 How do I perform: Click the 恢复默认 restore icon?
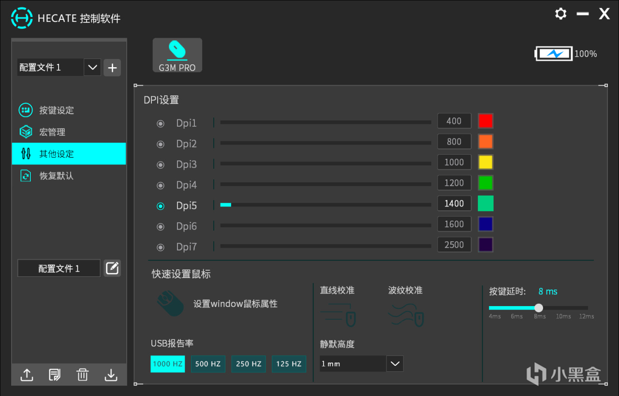(x=26, y=176)
